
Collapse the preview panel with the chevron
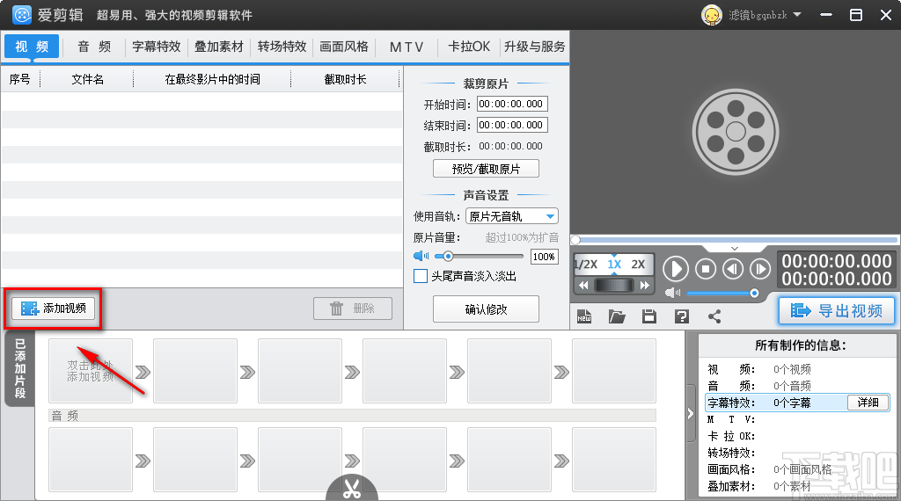[735, 249]
